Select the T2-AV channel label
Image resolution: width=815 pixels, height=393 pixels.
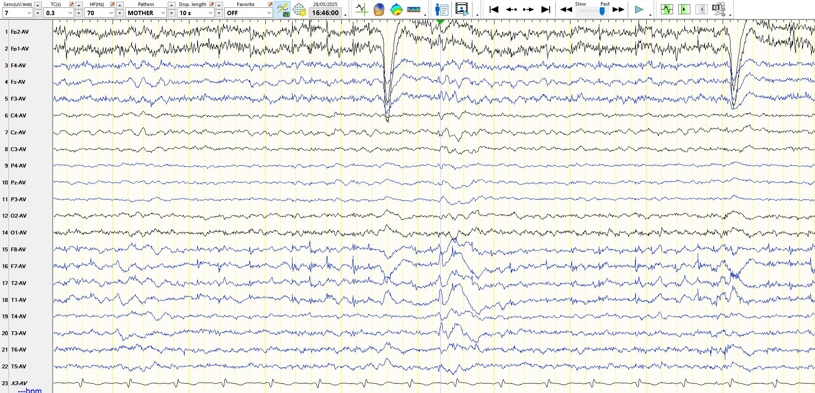tap(18, 283)
